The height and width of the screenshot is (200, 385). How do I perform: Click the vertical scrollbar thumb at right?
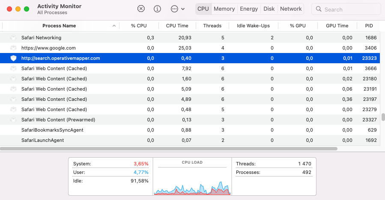[x=383, y=117]
